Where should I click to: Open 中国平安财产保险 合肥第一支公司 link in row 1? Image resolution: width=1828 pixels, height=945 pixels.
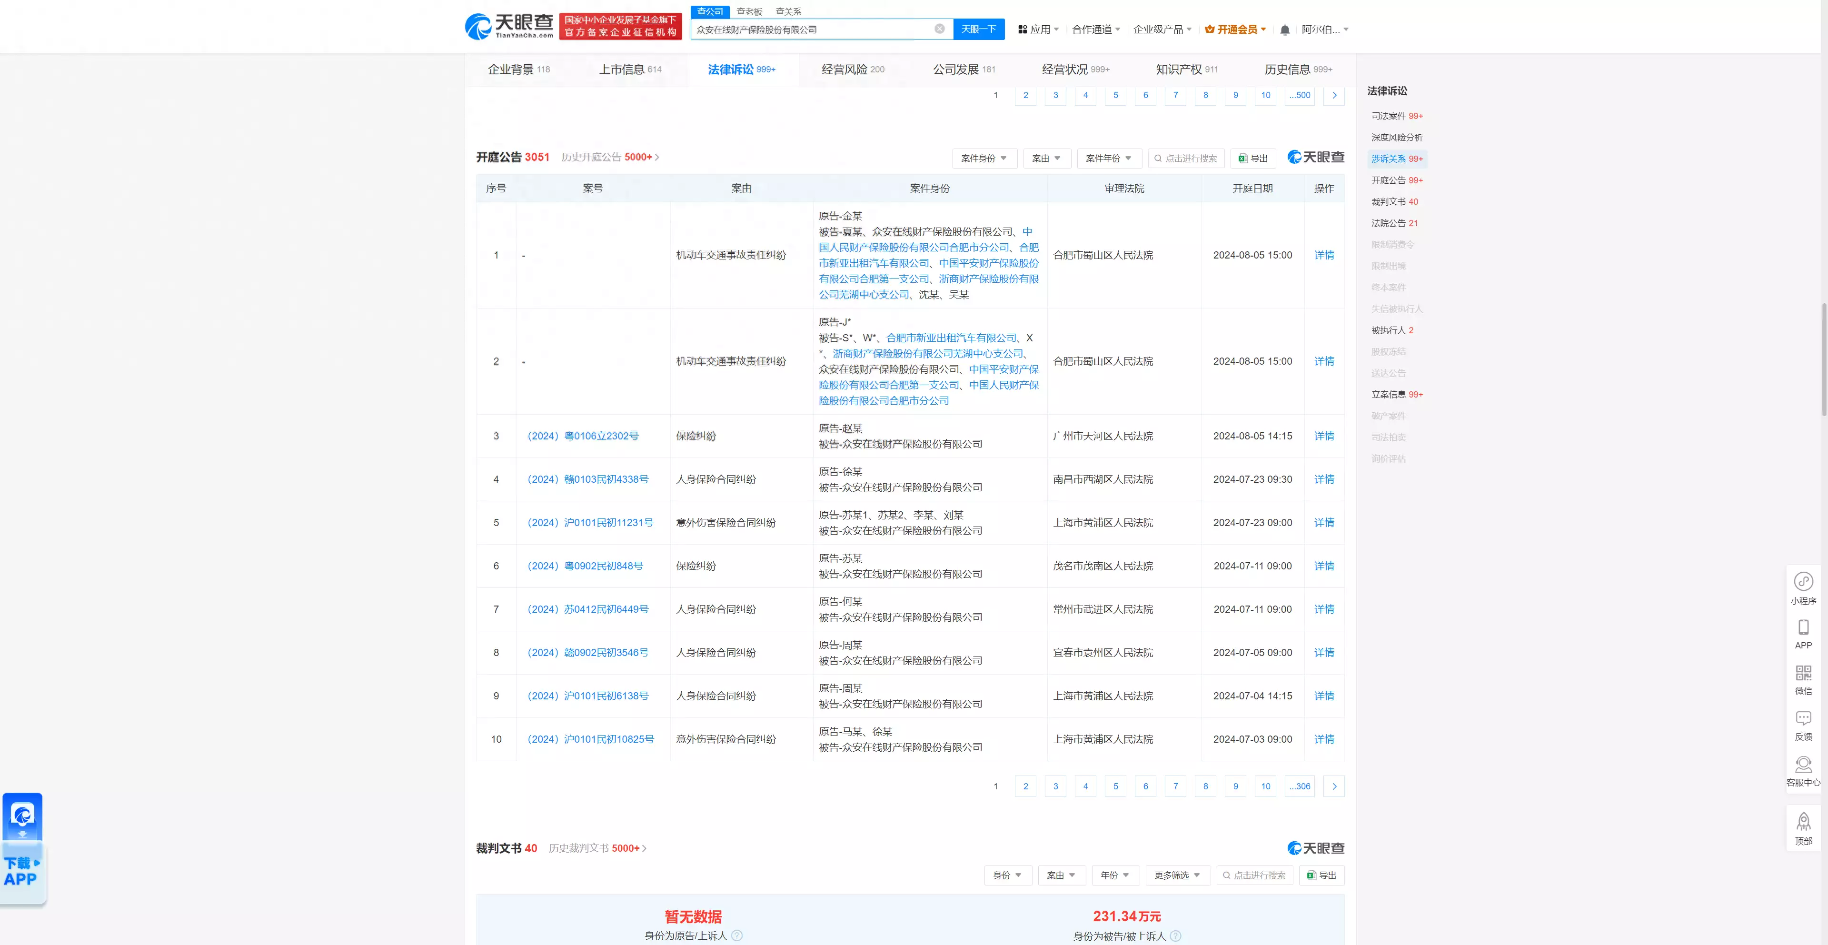pyautogui.click(x=929, y=271)
